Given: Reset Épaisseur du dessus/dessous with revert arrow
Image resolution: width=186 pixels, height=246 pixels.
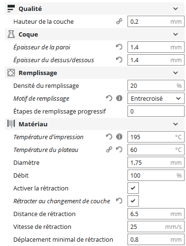Looking at the screenshot, I should click(x=119, y=60).
